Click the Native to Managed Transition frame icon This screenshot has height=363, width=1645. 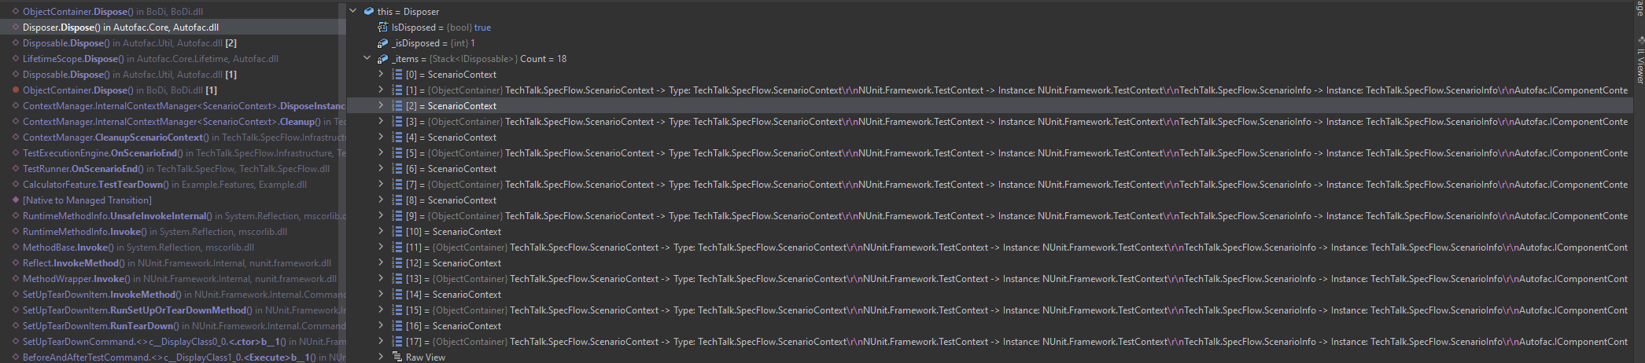click(16, 200)
